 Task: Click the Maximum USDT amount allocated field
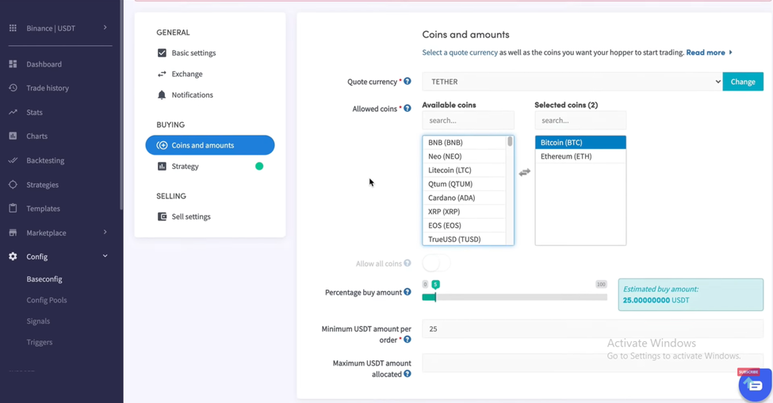592,363
